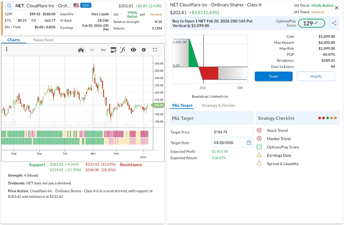Screen dimensions: 344x225
Task: Expand chart to fullscreen
Action: (x=155, y=50)
